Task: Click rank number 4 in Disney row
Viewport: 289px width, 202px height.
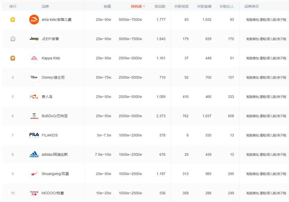Action: point(13,77)
